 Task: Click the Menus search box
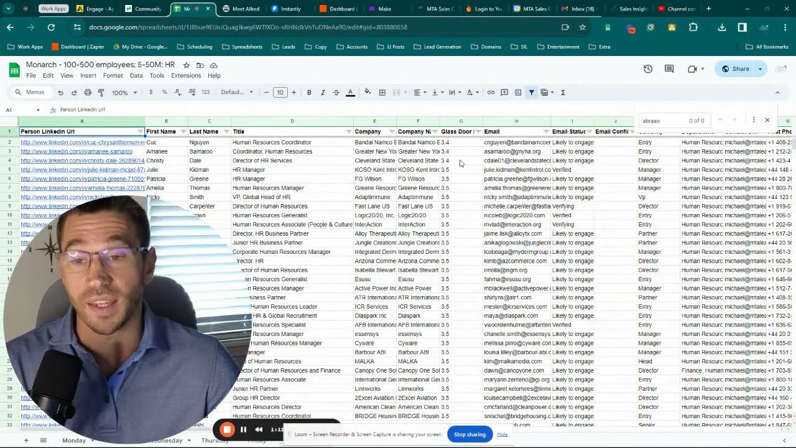coord(31,92)
